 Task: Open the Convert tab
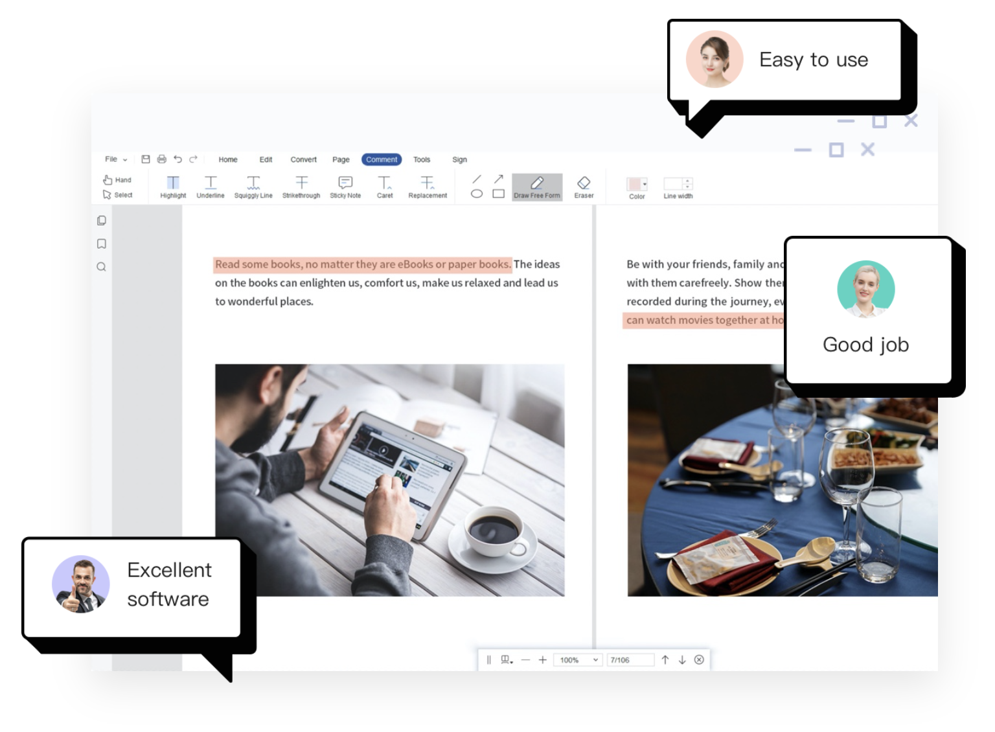coord(304,159)
